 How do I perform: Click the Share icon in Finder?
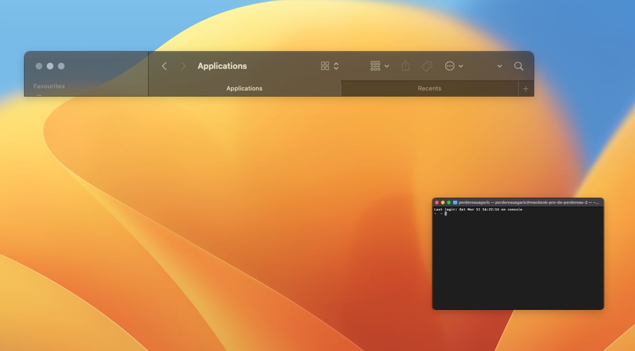(405, 66)
